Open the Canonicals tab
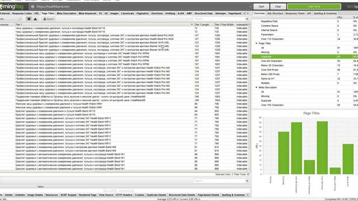This screenshot has width=358, height=201. pyautogui.click(x=128, y=13)
